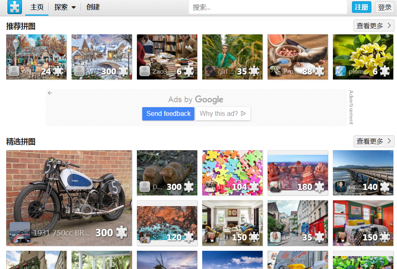
Task: Open 查看更多 for 精选拼图 section
Action: 373,141
